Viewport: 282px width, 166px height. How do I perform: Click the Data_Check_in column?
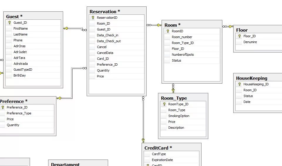[117, 35]
